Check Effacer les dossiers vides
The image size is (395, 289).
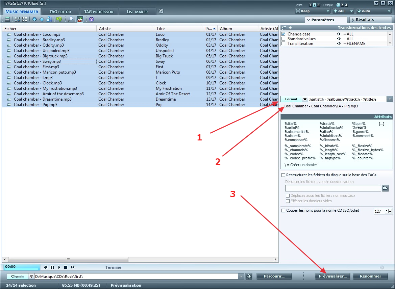point(288,201)
